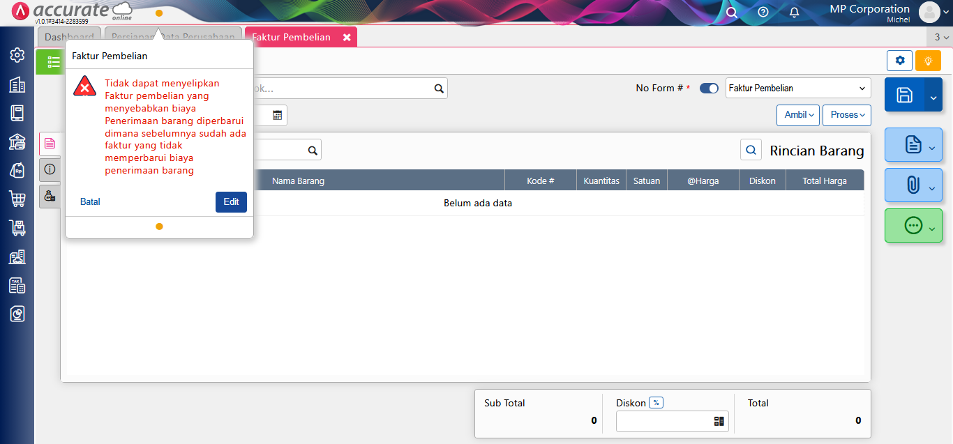Click the green list view button

click(51, 62)
